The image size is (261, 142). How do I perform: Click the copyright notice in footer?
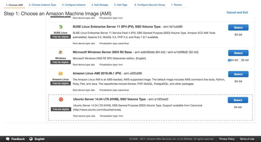pyautogui.click(x=172, y=139)
